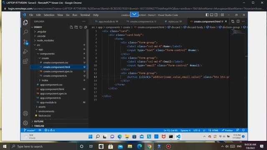The image size is (267, 150).
Task: Open changes icon in editor toolbar
Action: [x=233, y=21]
